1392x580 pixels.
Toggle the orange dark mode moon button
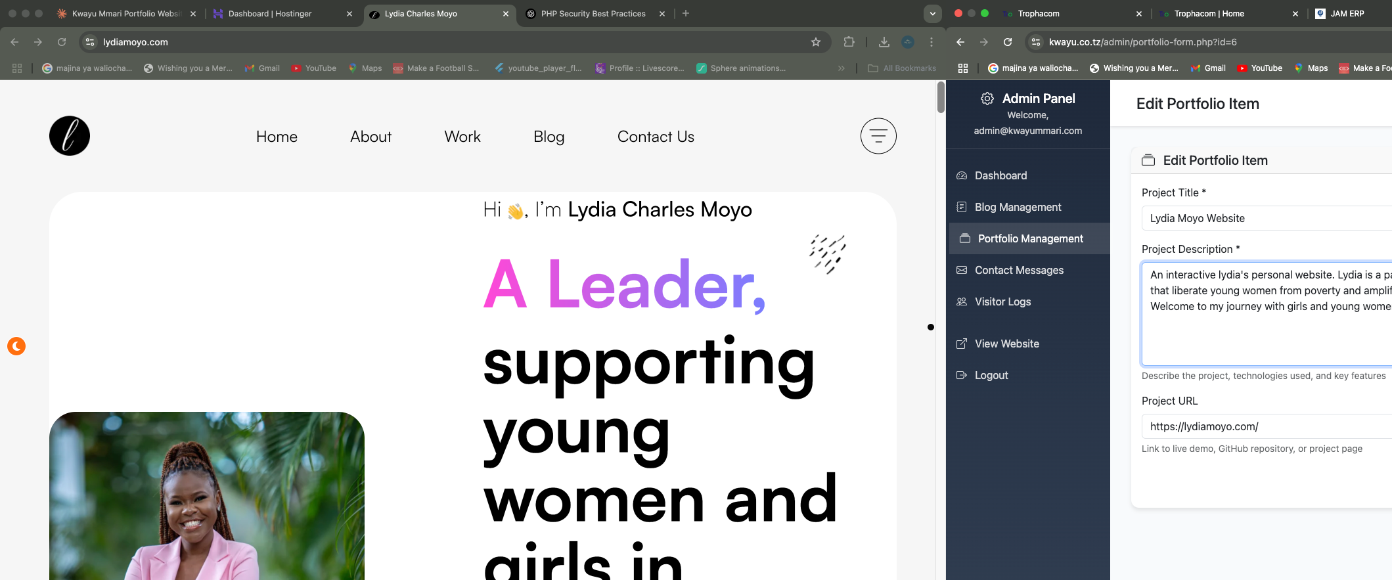point(16,346)
